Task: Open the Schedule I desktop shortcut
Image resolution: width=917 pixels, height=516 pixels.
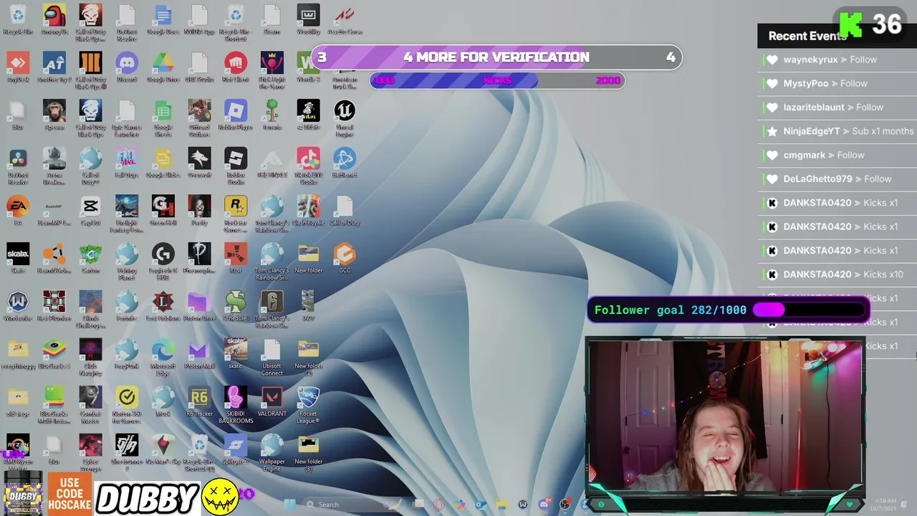Action: (236, 306)
